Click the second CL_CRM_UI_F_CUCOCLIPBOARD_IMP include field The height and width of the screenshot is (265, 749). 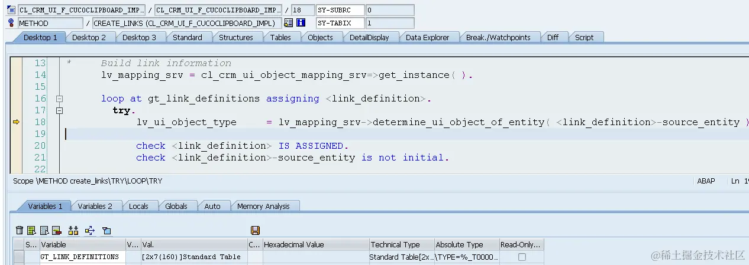click(218, 10)
